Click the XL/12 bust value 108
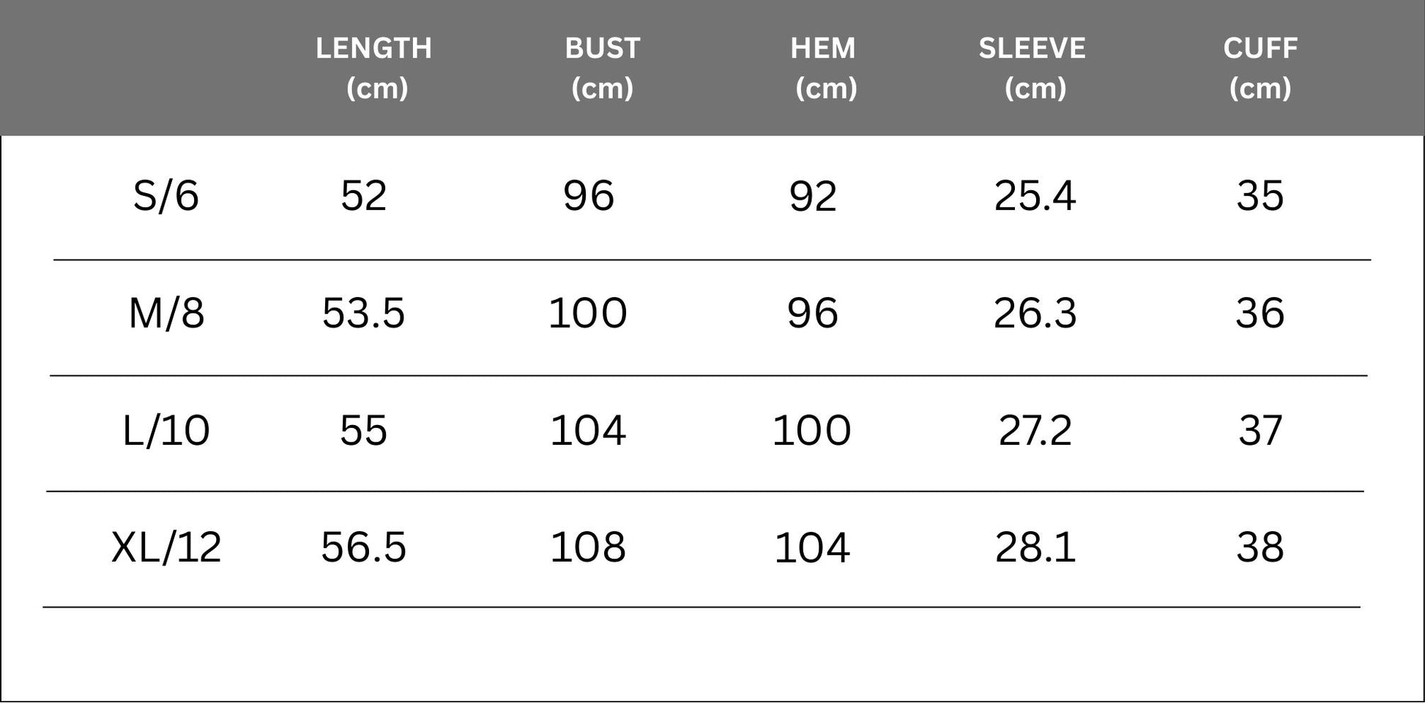1425x703 pixels. point(588,547)
